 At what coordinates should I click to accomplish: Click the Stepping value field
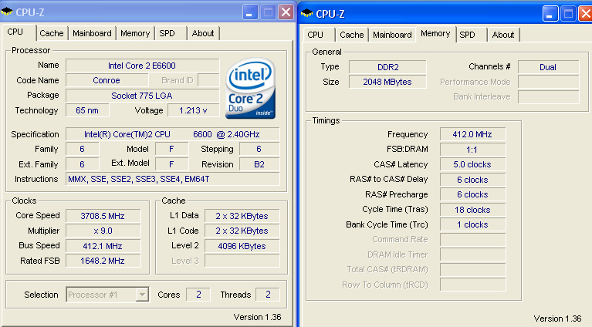pos(259,149)
